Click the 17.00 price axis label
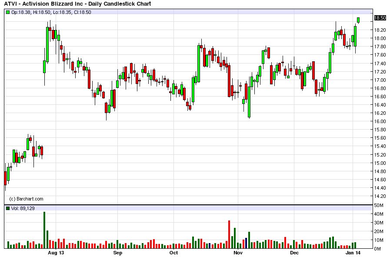Image resolution: width=390 pixels, height=257 pixels. click(380, 80)
